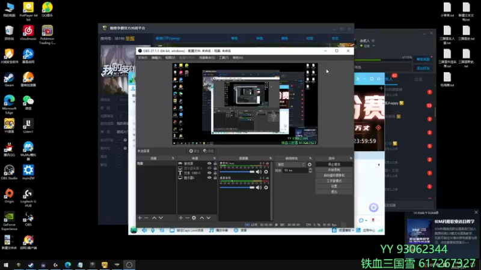Screen dimensions: 481x270
Task: Open settings gear of desktop audio channel
Action: pyautogui.click(x=266, y=187)
